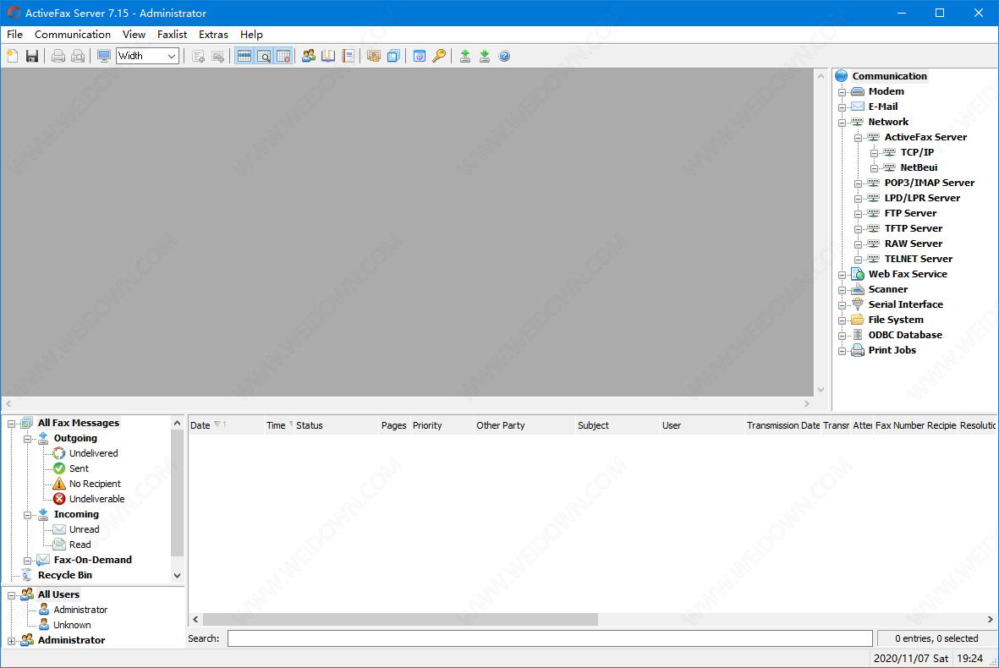Image resolution: width=999 pixels, height=668 pixels.
Task: Click the folder tree vertical scrollbar thumb
Action: tap(177, 494)
